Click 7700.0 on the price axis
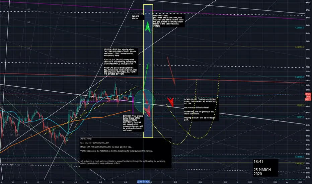This screenshot has height=184, width=312. coord(308,50)
